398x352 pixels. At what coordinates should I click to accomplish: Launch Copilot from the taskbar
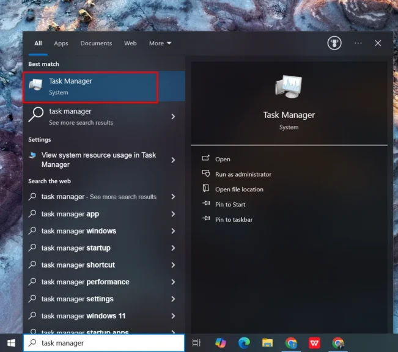221,343
